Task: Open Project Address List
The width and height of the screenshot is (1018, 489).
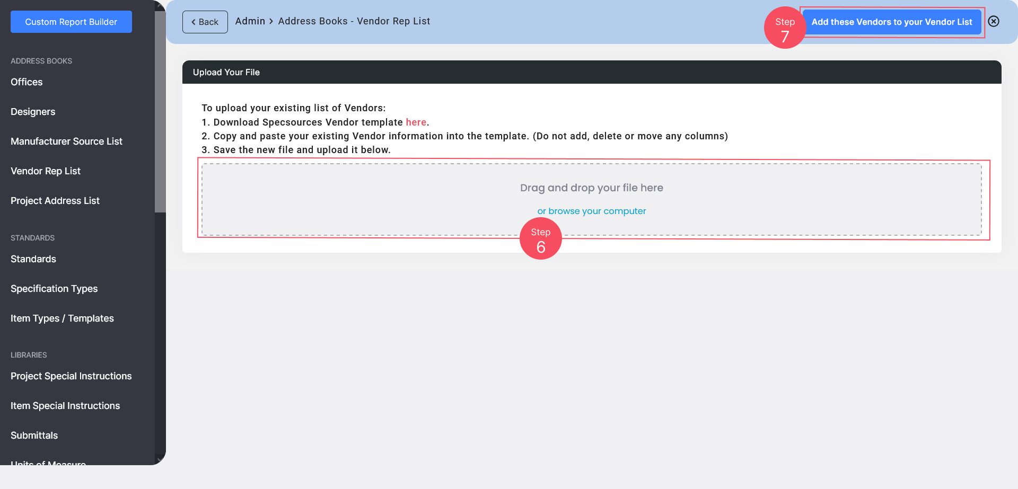Action: tap(55, 201)
